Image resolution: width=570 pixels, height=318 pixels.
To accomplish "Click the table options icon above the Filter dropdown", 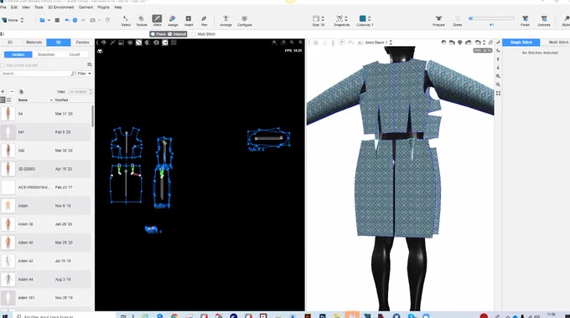I will click(x=90, y=64).
